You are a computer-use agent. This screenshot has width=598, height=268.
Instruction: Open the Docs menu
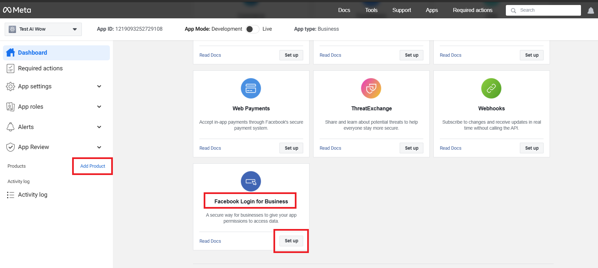344,10
